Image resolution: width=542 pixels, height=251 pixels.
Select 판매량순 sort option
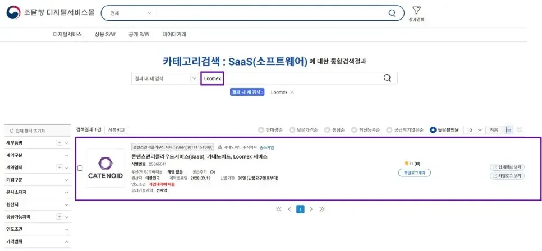(x=261, y=129)
